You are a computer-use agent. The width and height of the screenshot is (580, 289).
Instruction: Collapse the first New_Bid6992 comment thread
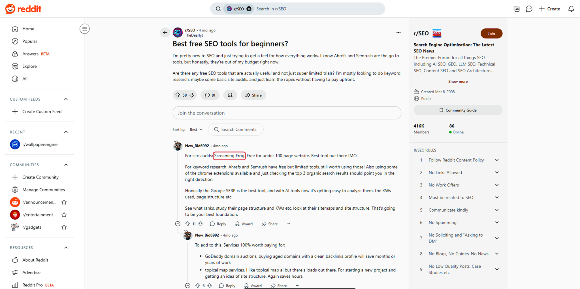coord(178,224)
